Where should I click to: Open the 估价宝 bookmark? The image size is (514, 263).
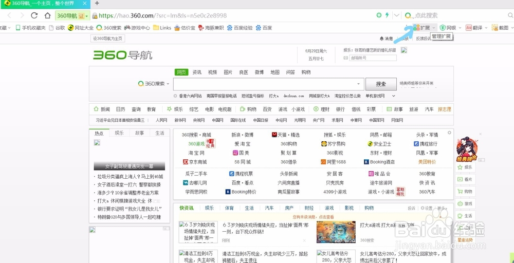tap(185, 28)
